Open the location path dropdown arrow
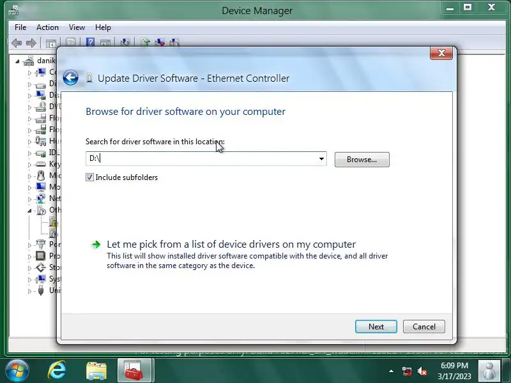Image resolution: width=511 pixels, height=383 pixels. point(321,159)
